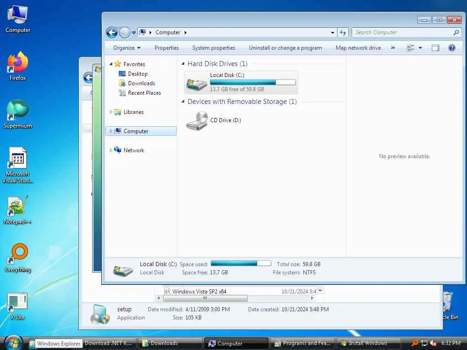This screenshot has width=467, height=350.
Task: Open the Organize menu
Action: tap(127, 48)
